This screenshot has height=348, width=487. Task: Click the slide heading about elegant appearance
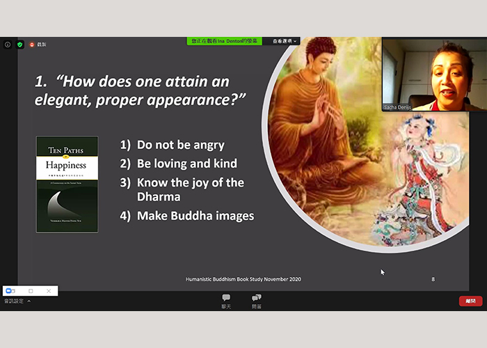(140, 90)
